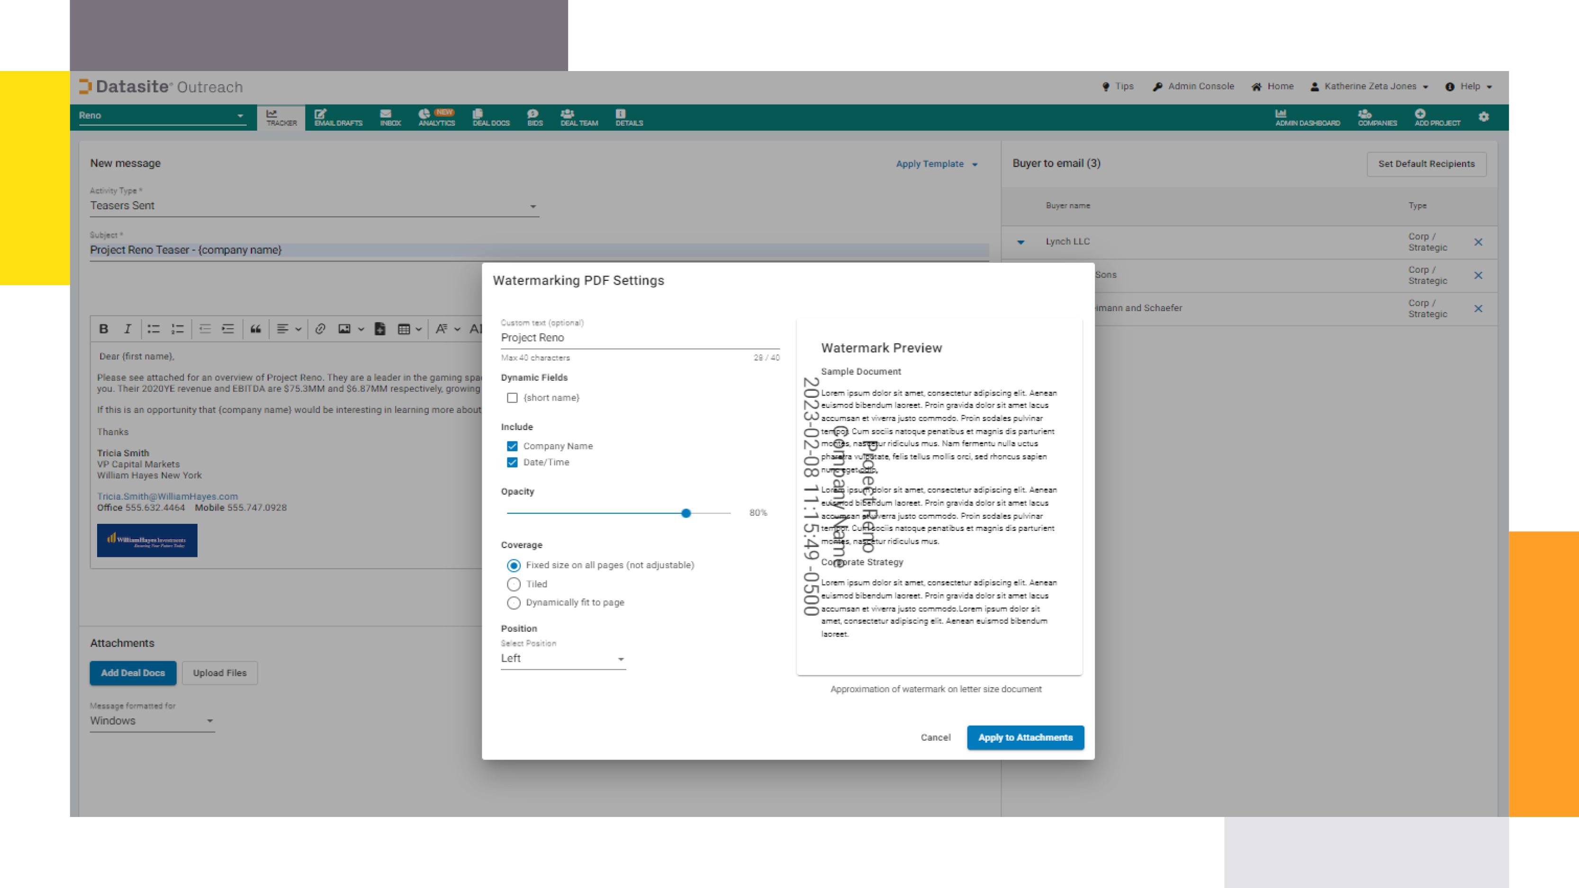Screen dimensions: 1579x888
Task: Click the Custom text field containing Project Reno
Action: (x=640, y=338)
